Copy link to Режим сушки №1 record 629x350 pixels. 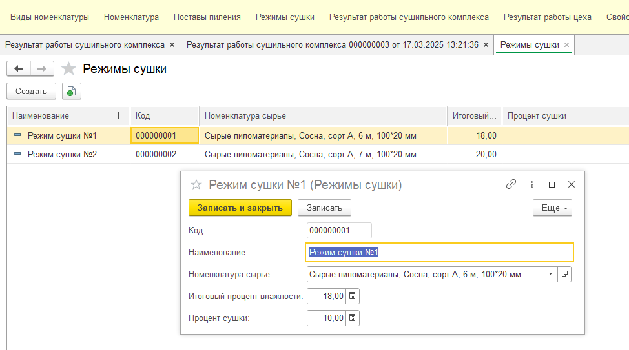pyautogui.click(x=511, y=184)
